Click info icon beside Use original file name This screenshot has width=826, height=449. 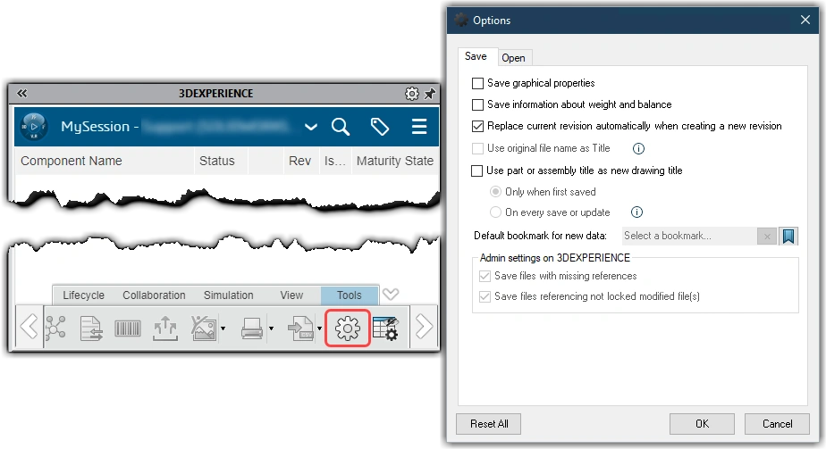coord(638,149)
